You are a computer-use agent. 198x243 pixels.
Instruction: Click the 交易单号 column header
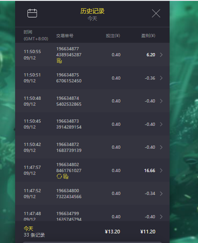[x=65, y=36]
